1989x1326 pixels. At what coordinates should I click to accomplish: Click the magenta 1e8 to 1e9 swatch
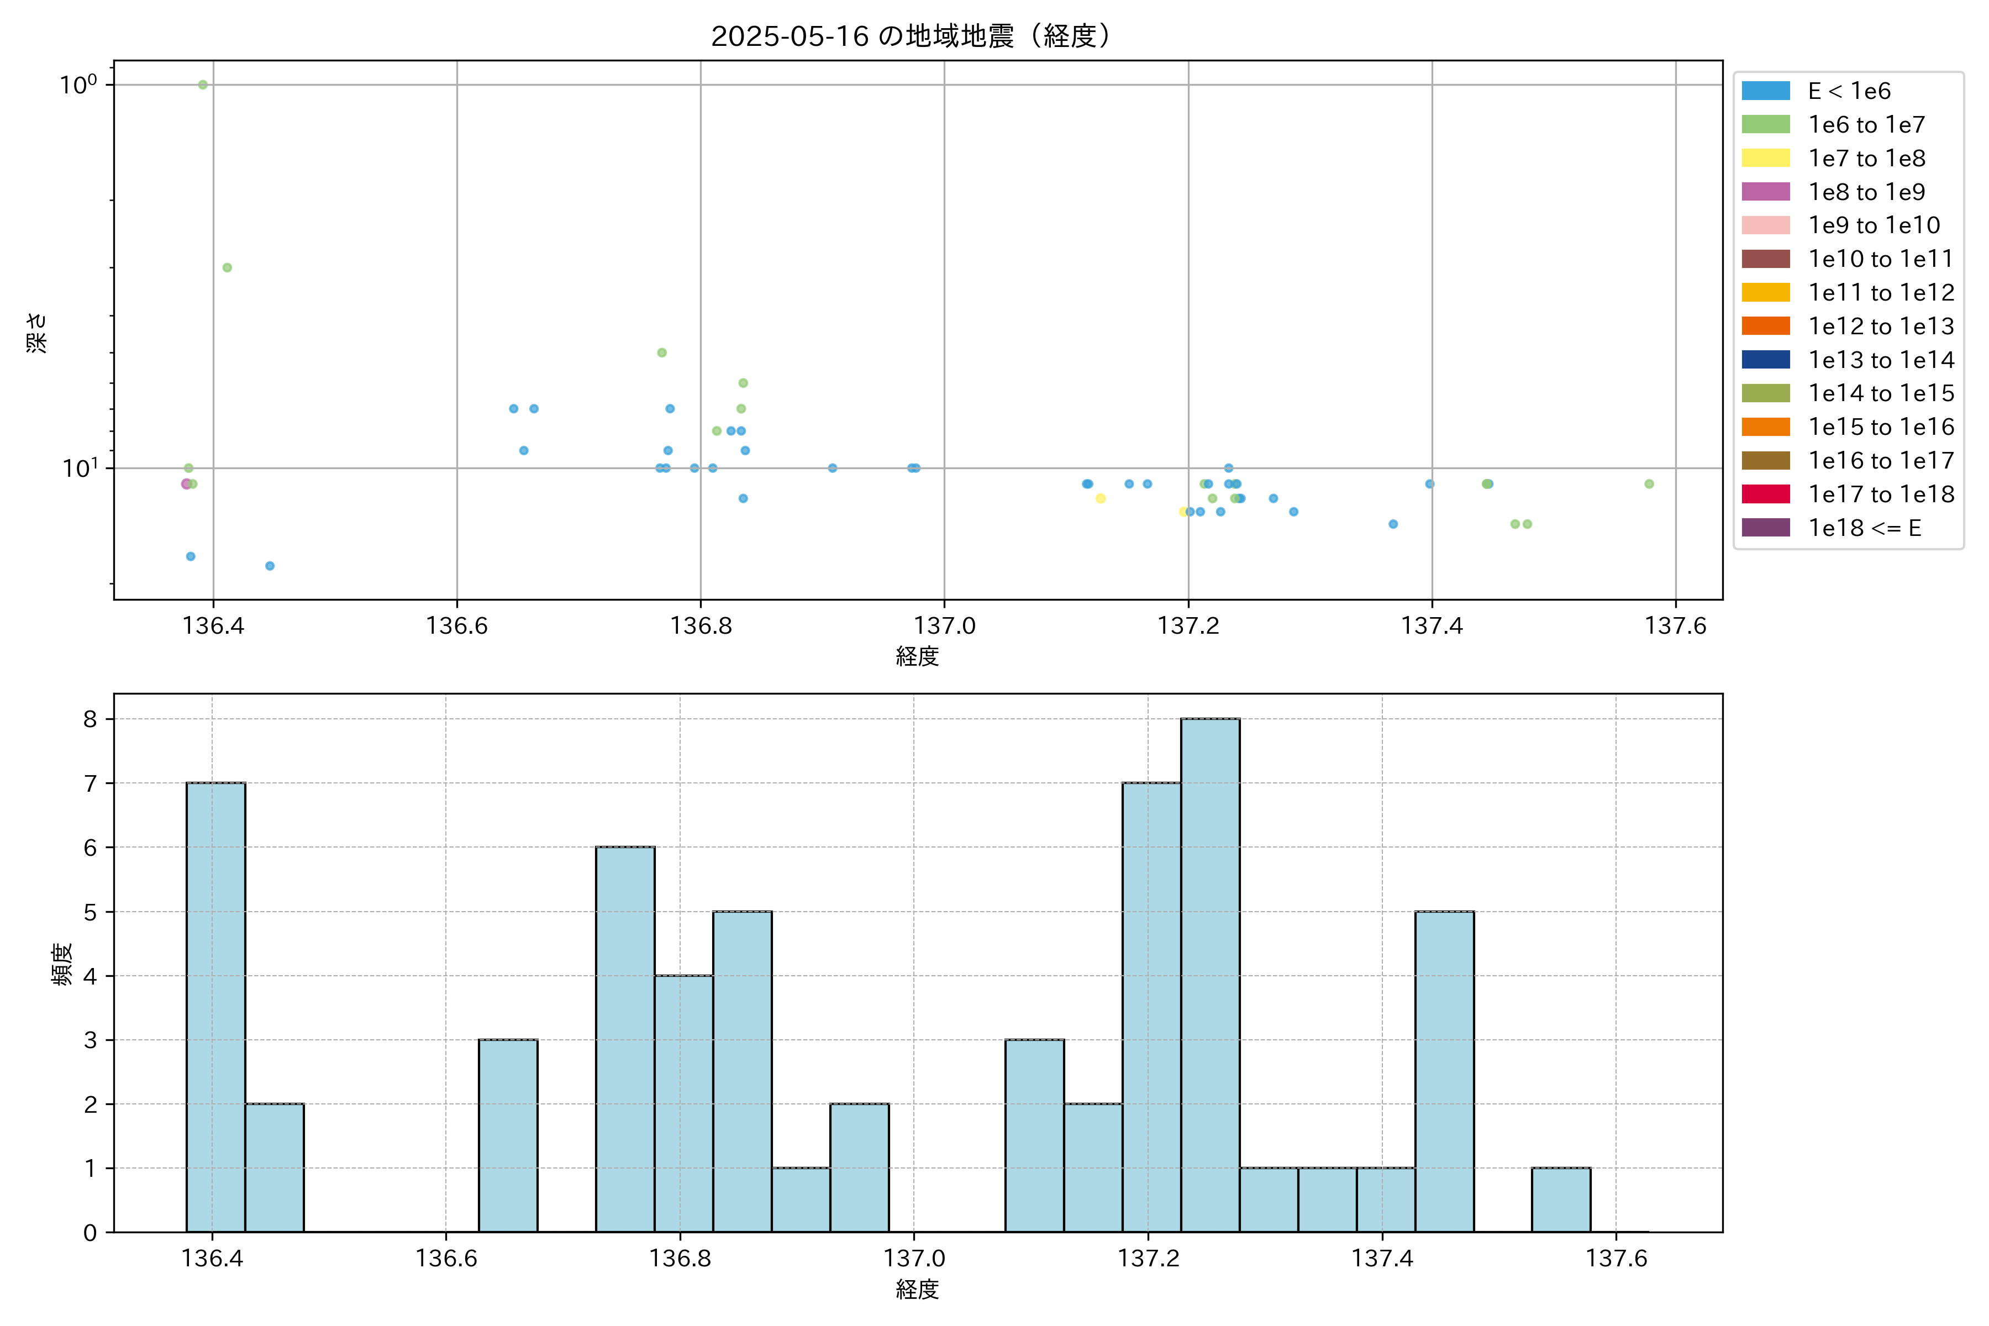point(1765,192)
